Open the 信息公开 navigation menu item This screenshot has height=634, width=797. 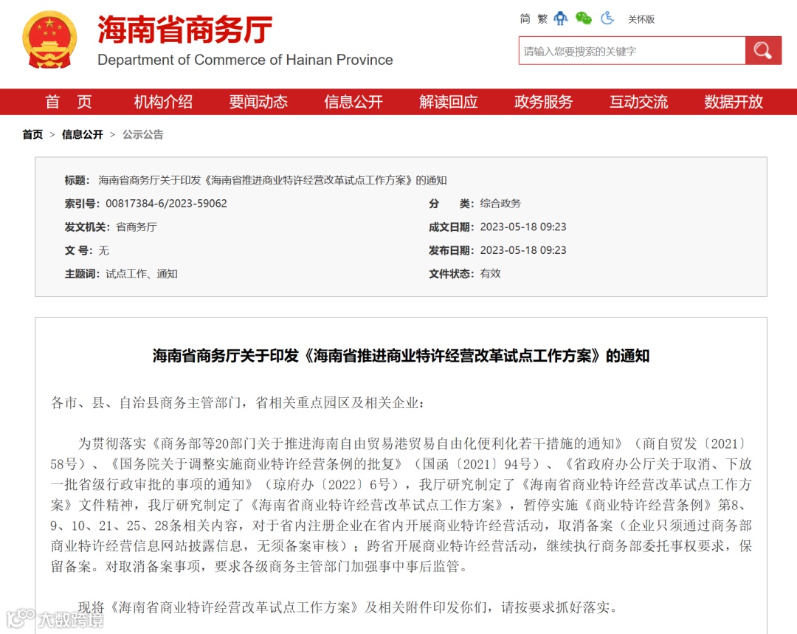click(353, 102)
